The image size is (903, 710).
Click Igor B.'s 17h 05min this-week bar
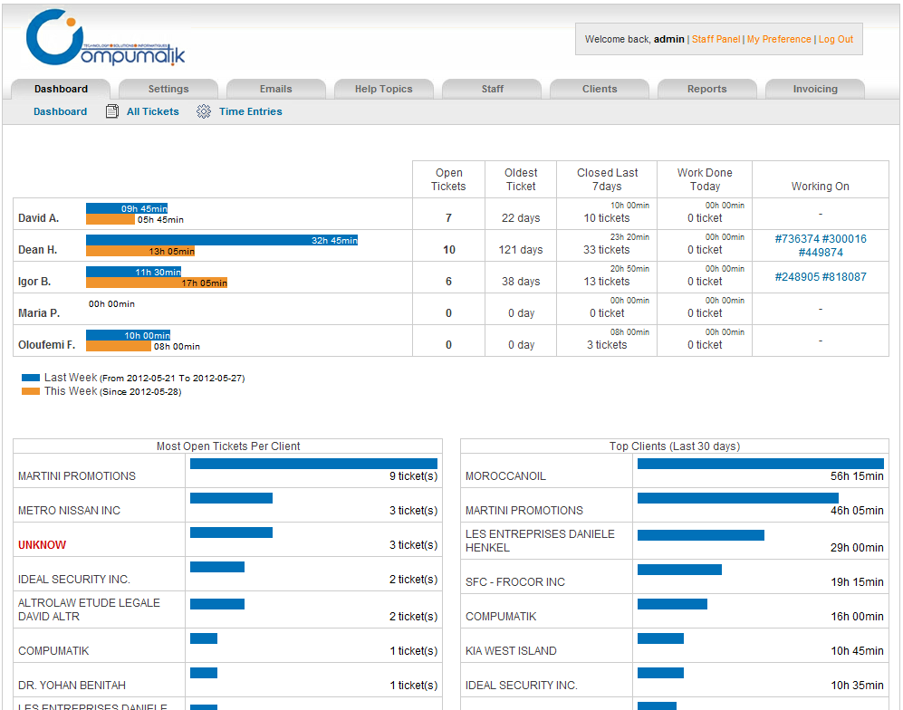click(157, 283)
